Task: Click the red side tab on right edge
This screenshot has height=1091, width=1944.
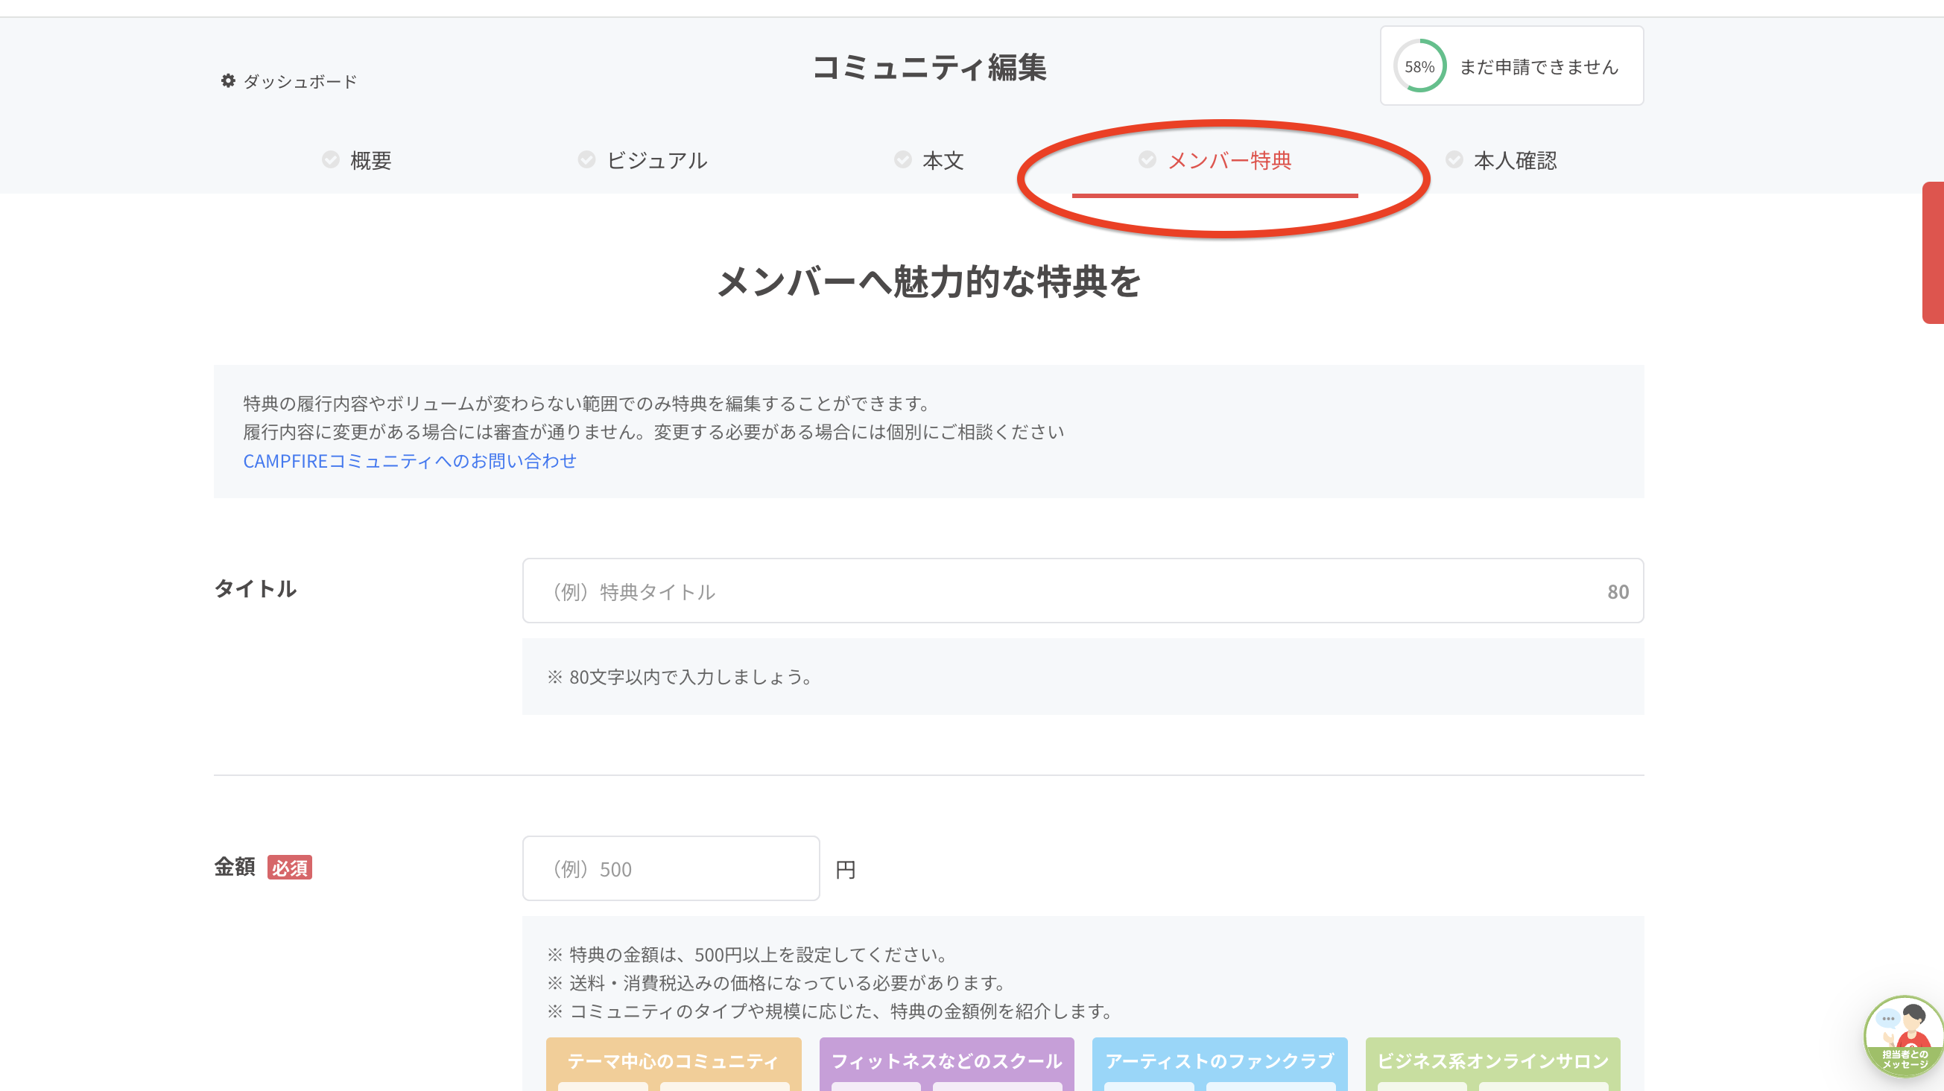Action: pyautogui.click(x=1933, y=252)
